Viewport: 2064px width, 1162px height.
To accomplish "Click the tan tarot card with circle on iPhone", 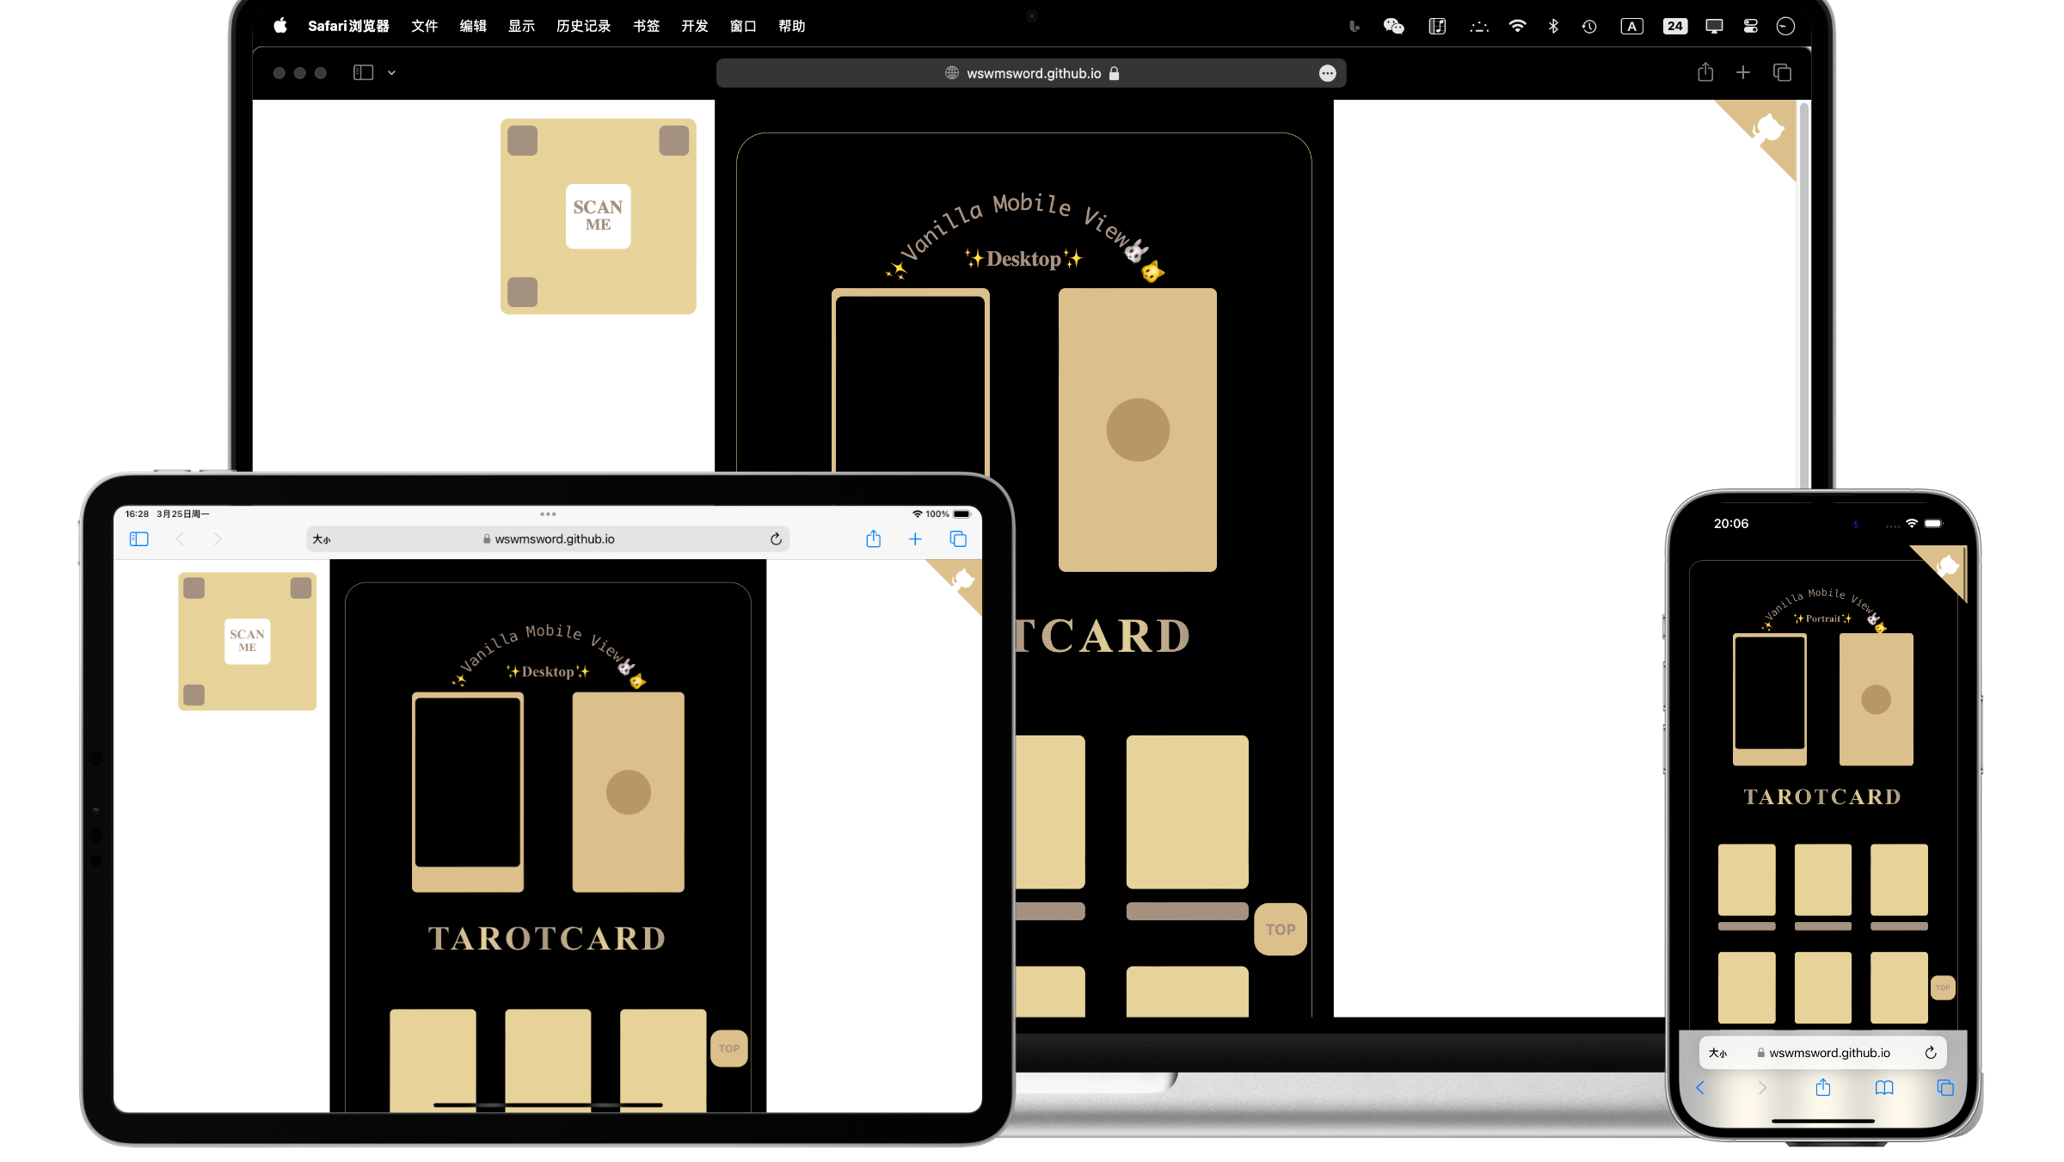I will 1877,699.
